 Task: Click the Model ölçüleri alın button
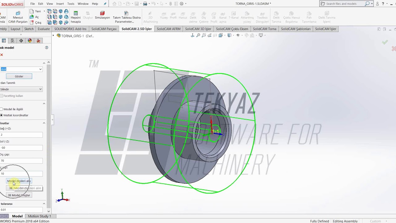[19, 181]
